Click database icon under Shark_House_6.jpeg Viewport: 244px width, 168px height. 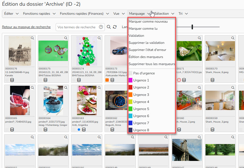212,80
